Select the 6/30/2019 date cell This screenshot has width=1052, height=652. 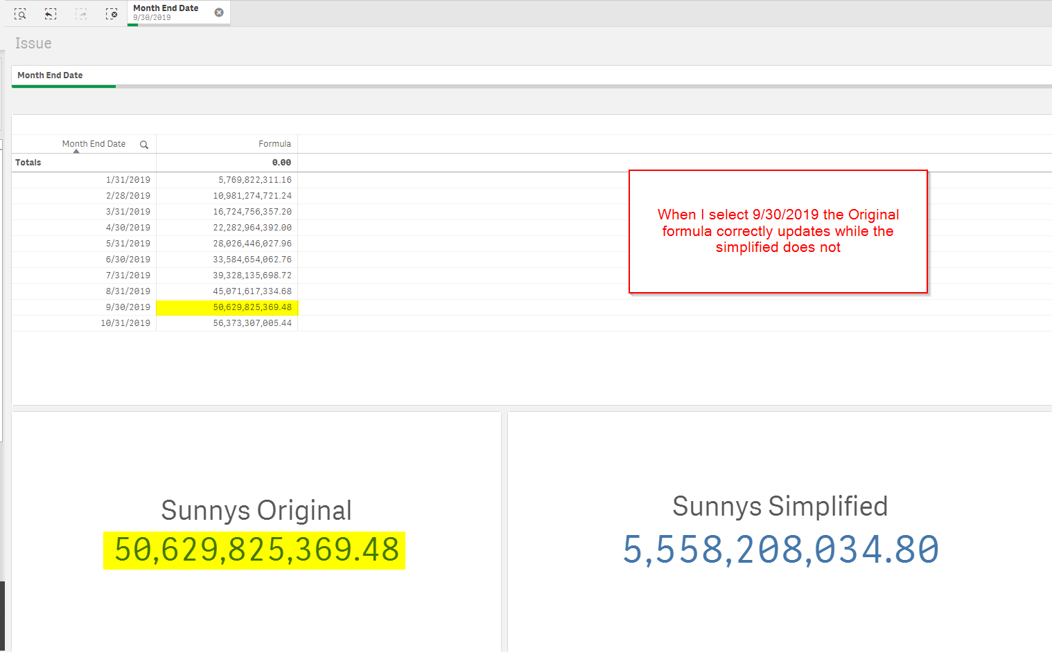click(128, 260)
